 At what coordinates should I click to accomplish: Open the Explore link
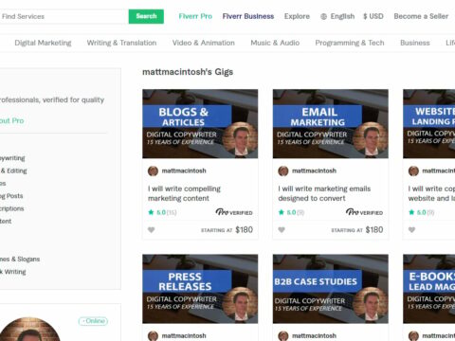(x=297, y=16)
